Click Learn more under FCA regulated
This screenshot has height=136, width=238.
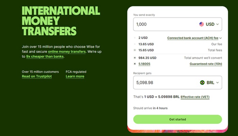(x=75, y=76)
